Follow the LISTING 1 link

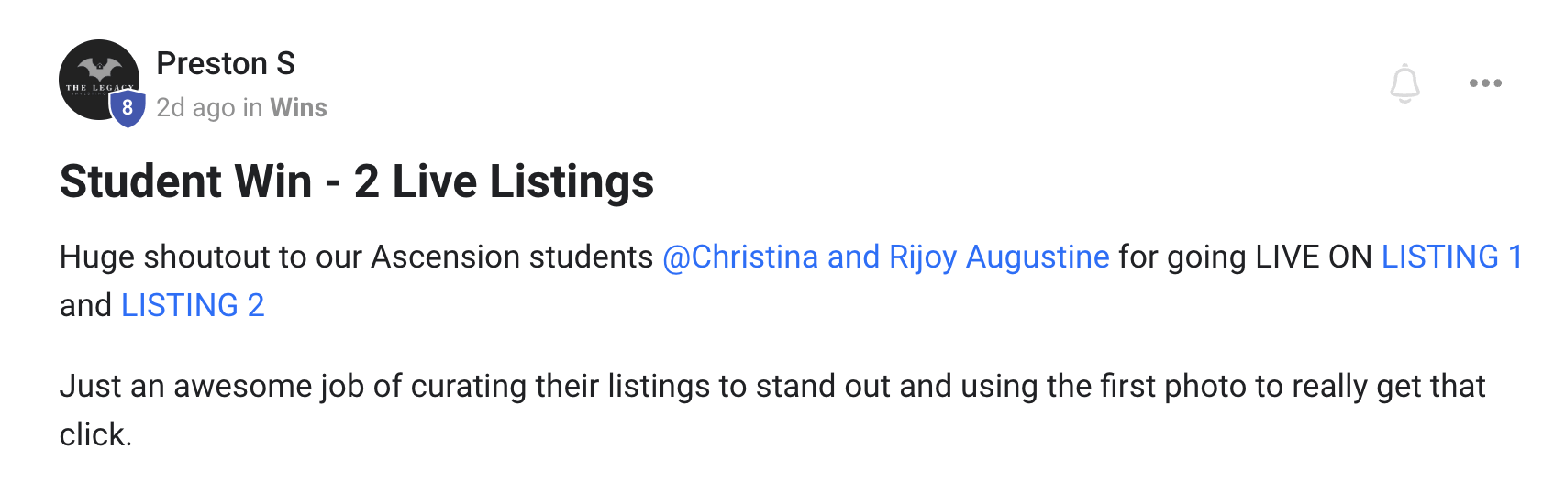point(1451,257)
